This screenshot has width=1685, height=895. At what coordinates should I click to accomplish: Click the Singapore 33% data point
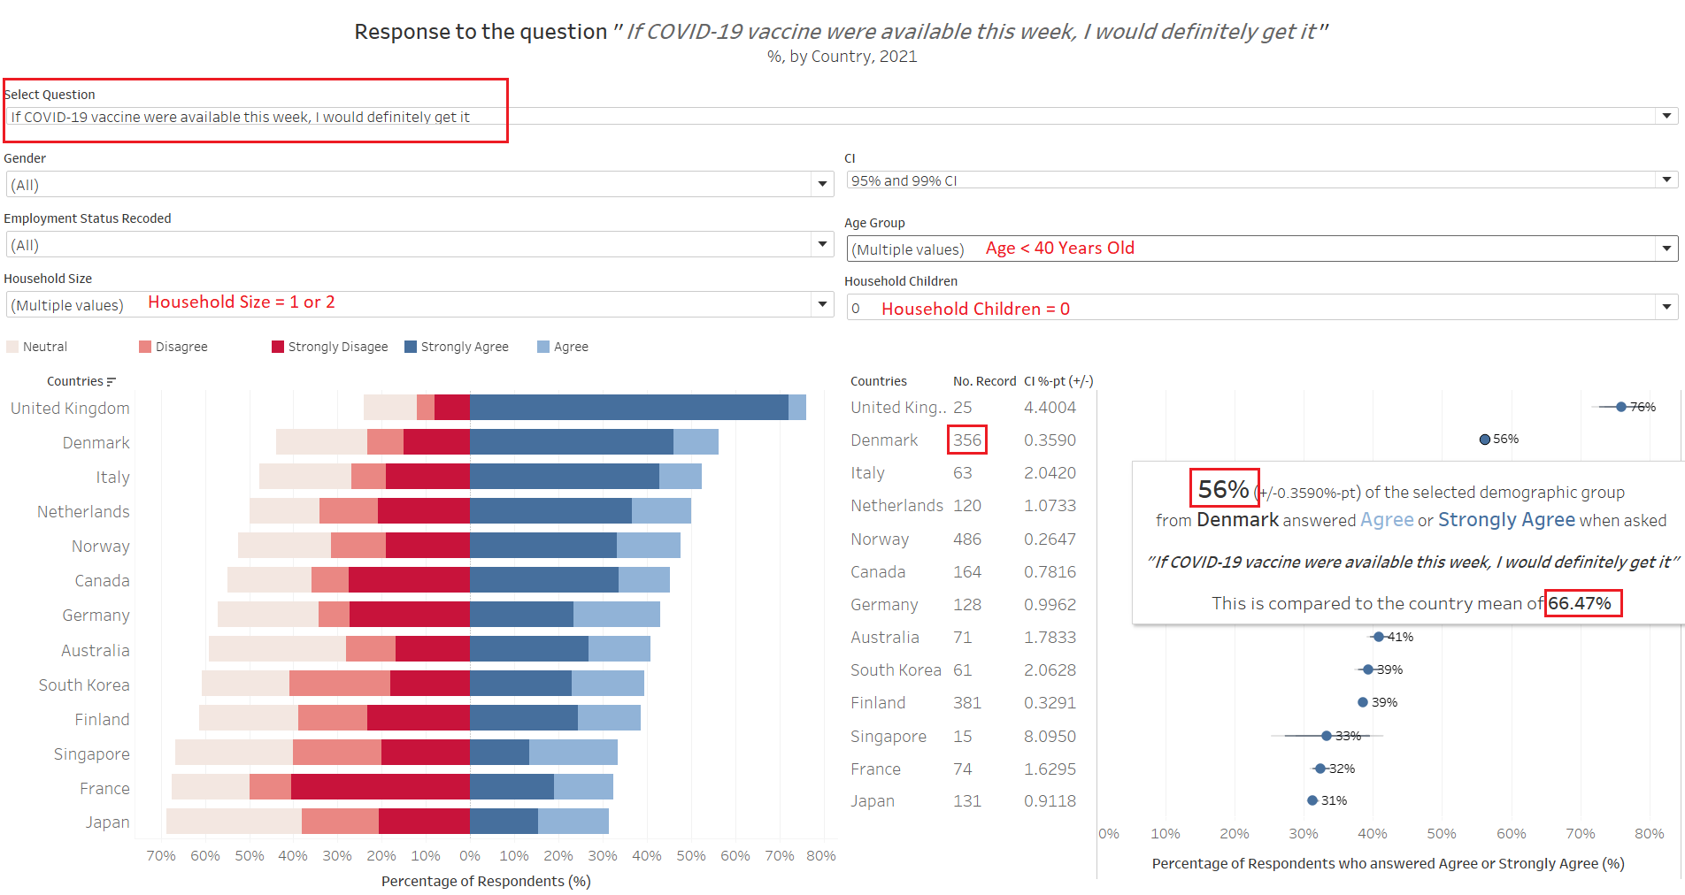point(1326,736)
